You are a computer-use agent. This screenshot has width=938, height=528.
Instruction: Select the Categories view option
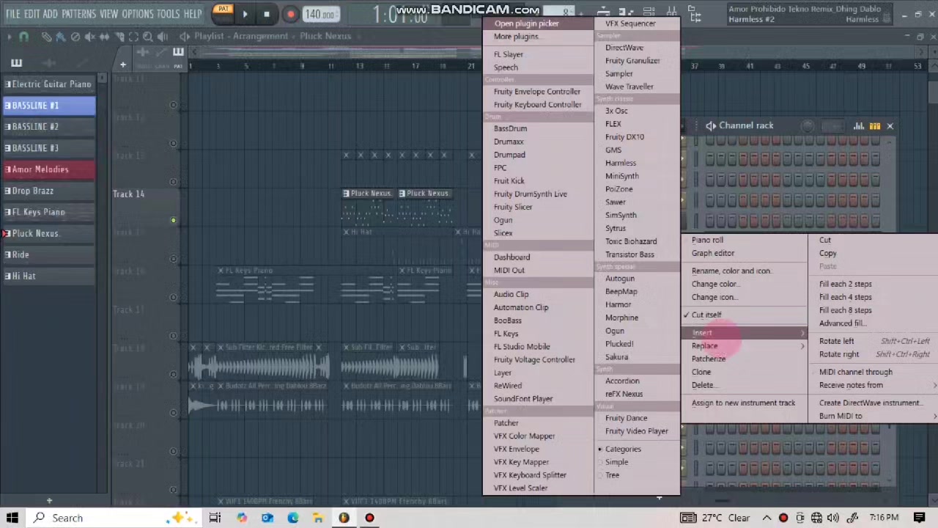pos(622,449)
